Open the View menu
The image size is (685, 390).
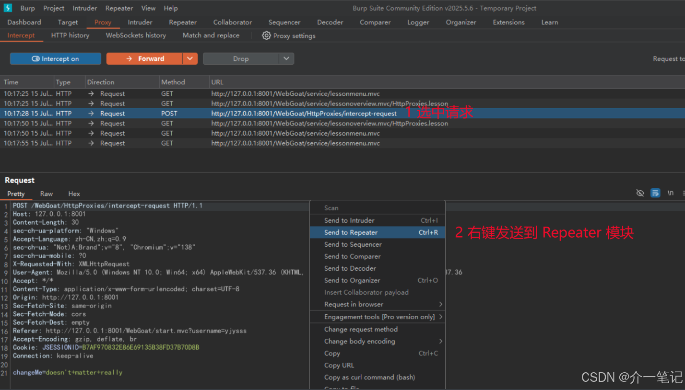(148, 8)
